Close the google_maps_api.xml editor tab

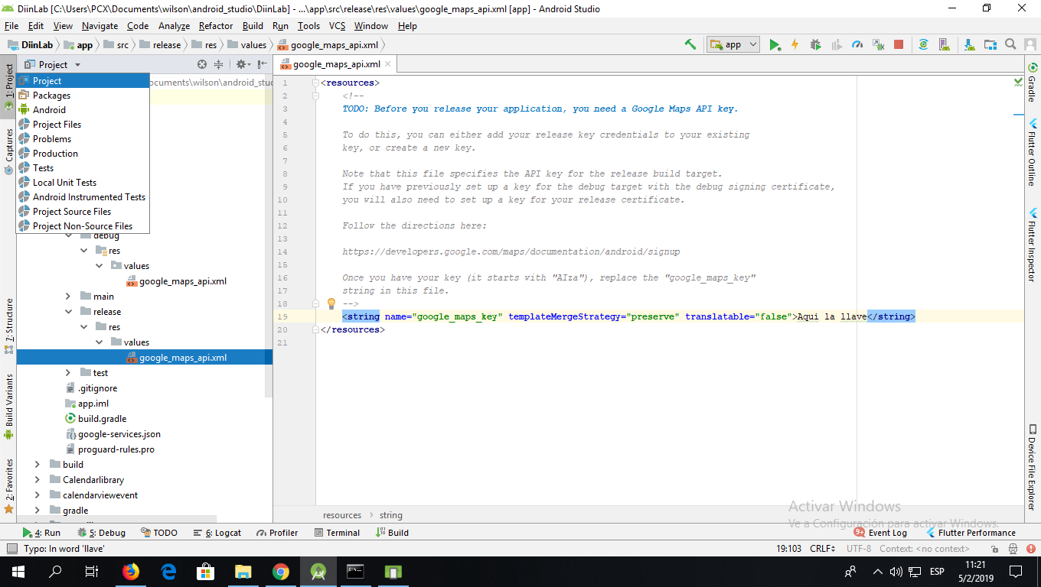pyautogui.click(x=388, y=64)
